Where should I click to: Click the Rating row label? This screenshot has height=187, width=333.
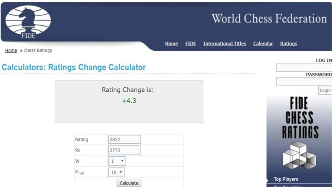click(82, 139)
